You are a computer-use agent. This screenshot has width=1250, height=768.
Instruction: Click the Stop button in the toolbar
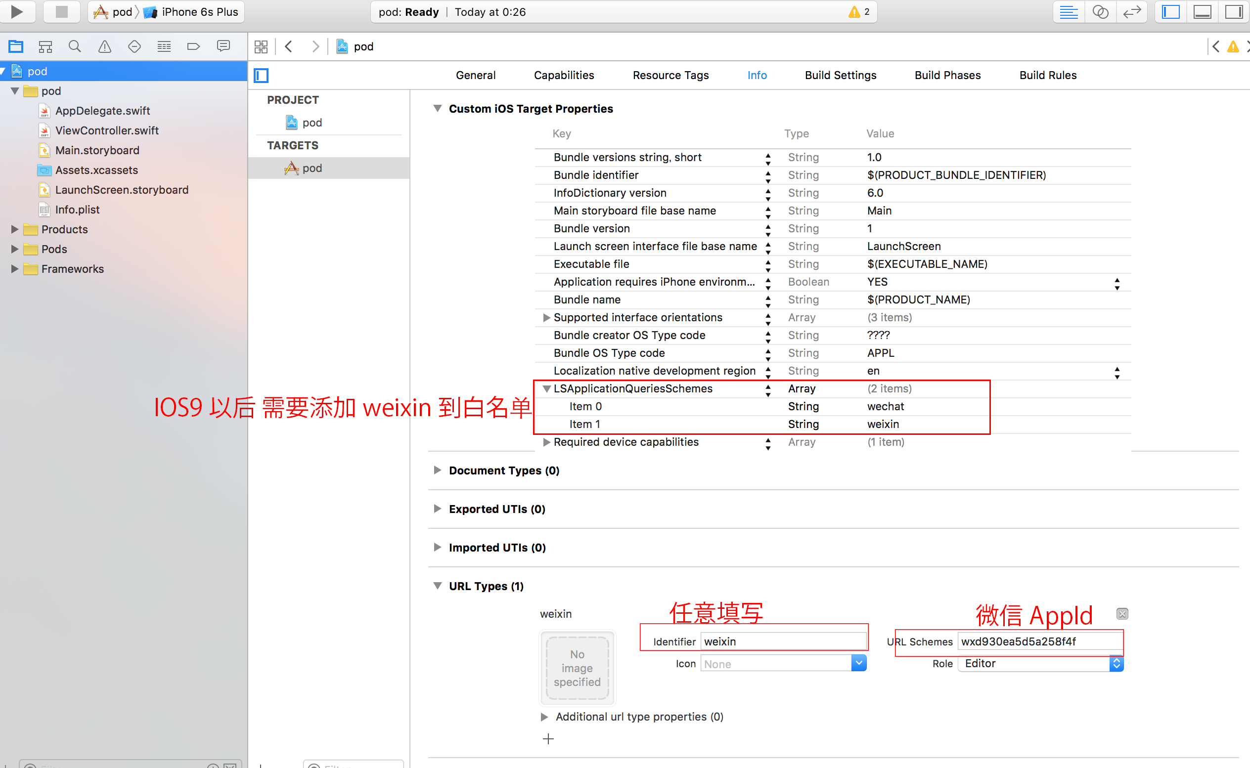[61, 12]
